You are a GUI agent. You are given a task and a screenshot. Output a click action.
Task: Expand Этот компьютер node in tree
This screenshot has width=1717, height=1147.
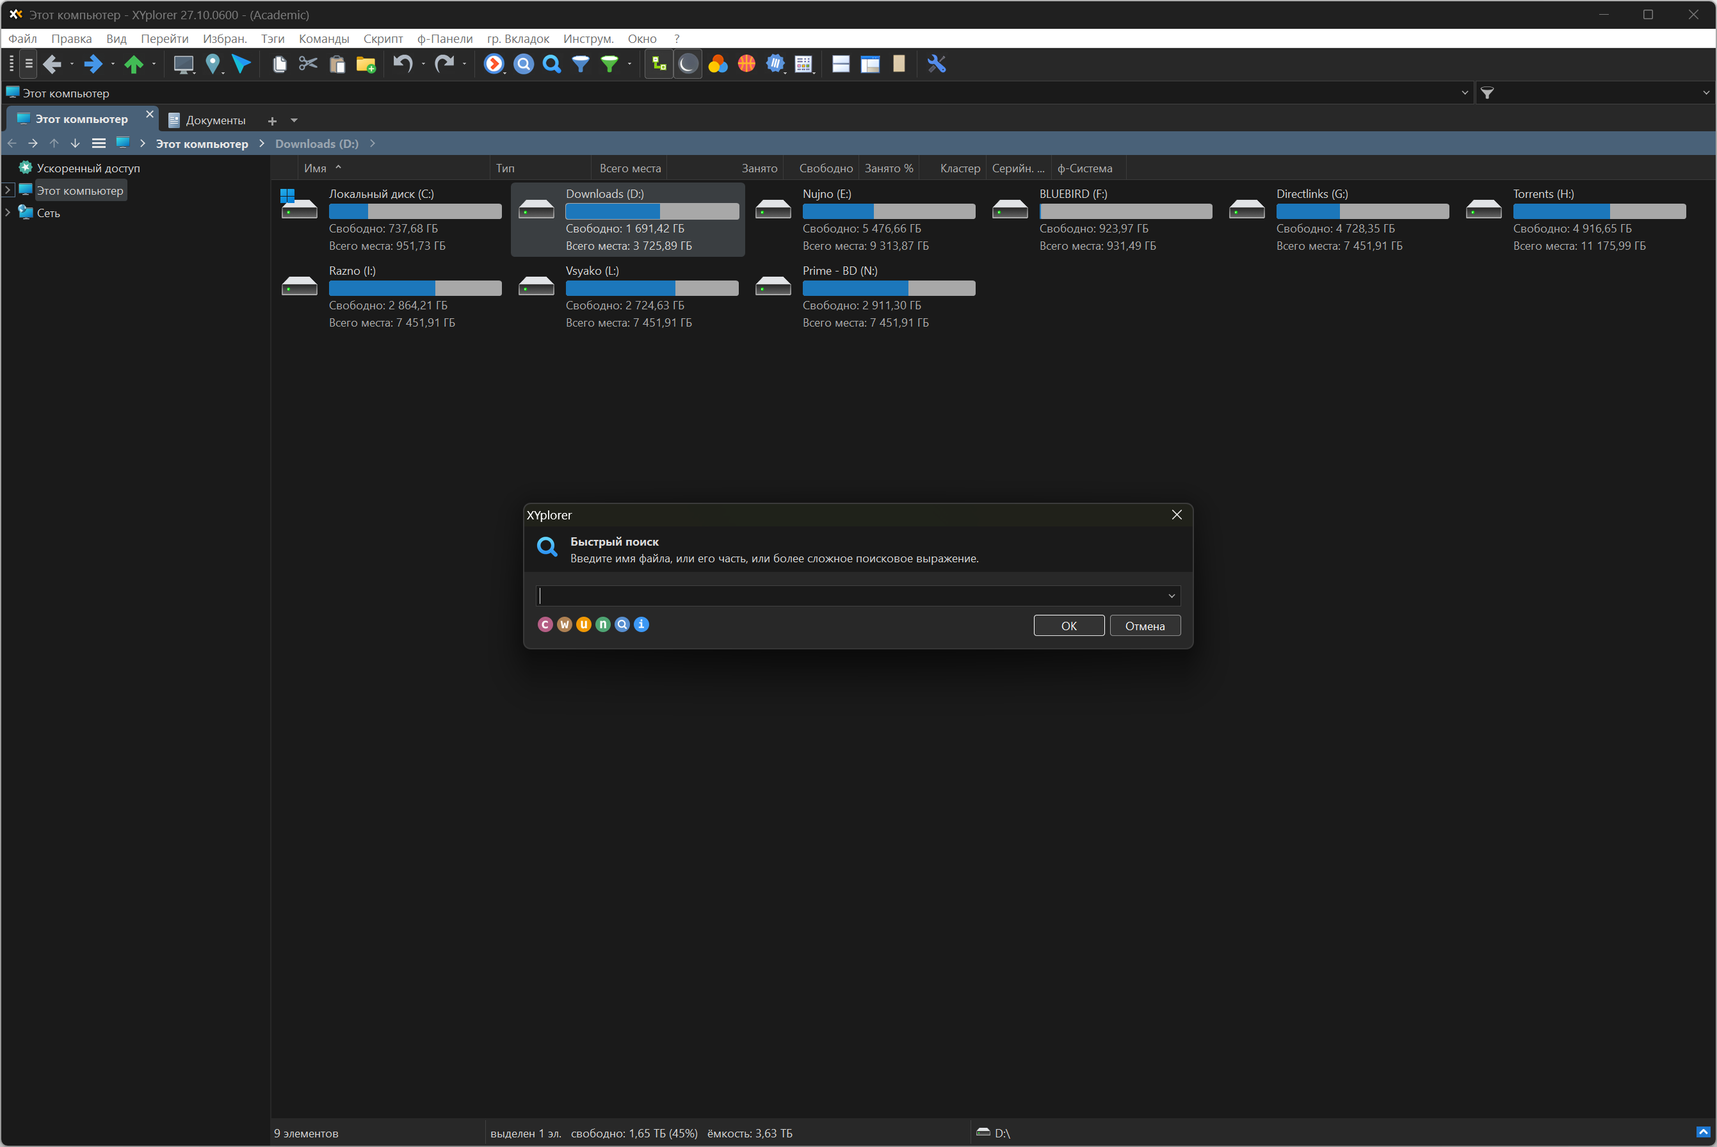pos(7,190)
